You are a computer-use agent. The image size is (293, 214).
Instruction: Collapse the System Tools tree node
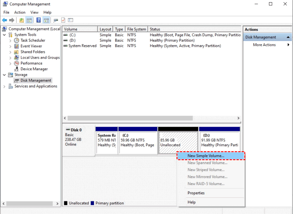[4, 35]
